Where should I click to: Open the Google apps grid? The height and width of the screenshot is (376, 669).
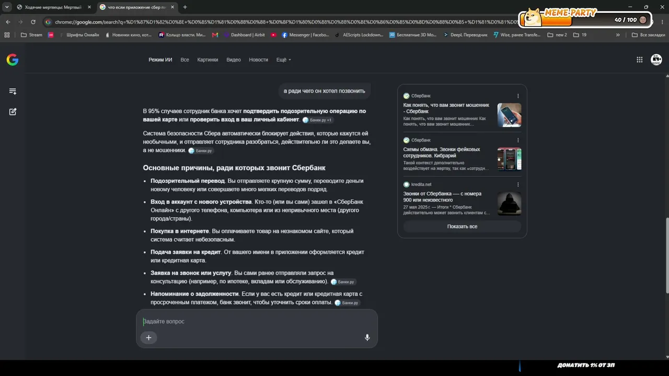[x=639, y=60]
